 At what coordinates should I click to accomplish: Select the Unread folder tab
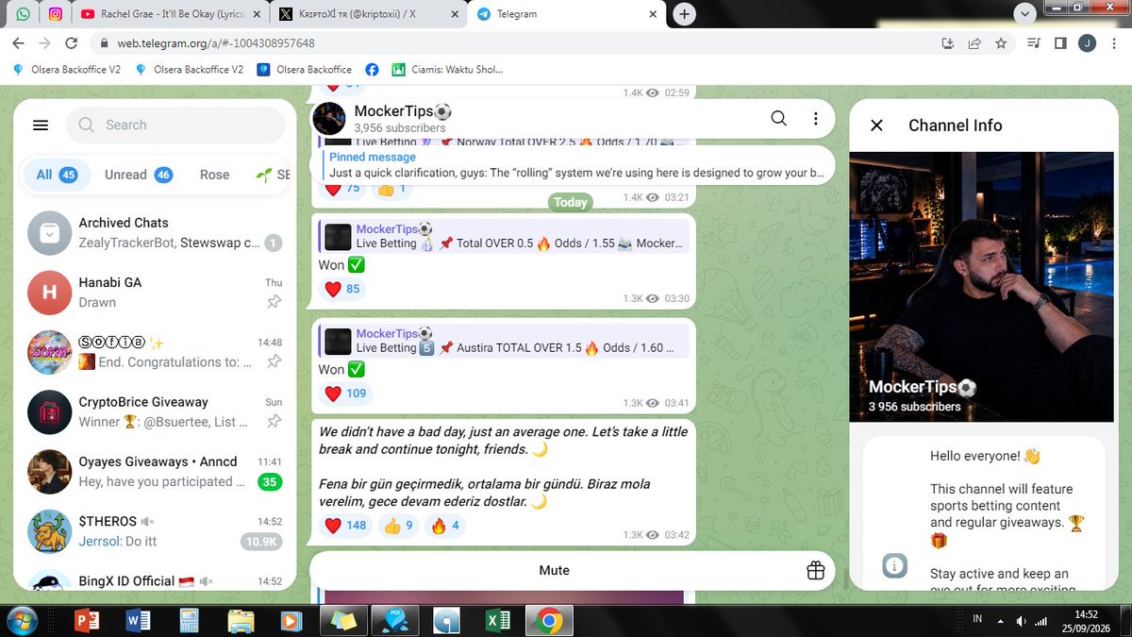pos(138,175)
